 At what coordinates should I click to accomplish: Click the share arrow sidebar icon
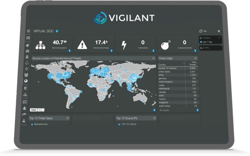click(24, 114)
